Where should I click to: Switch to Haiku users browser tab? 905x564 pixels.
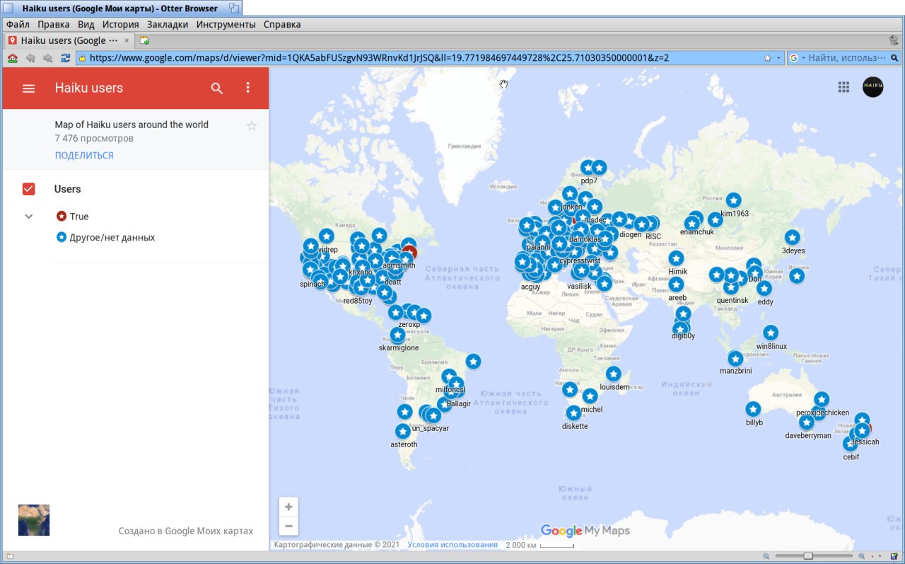pos(69,40)
